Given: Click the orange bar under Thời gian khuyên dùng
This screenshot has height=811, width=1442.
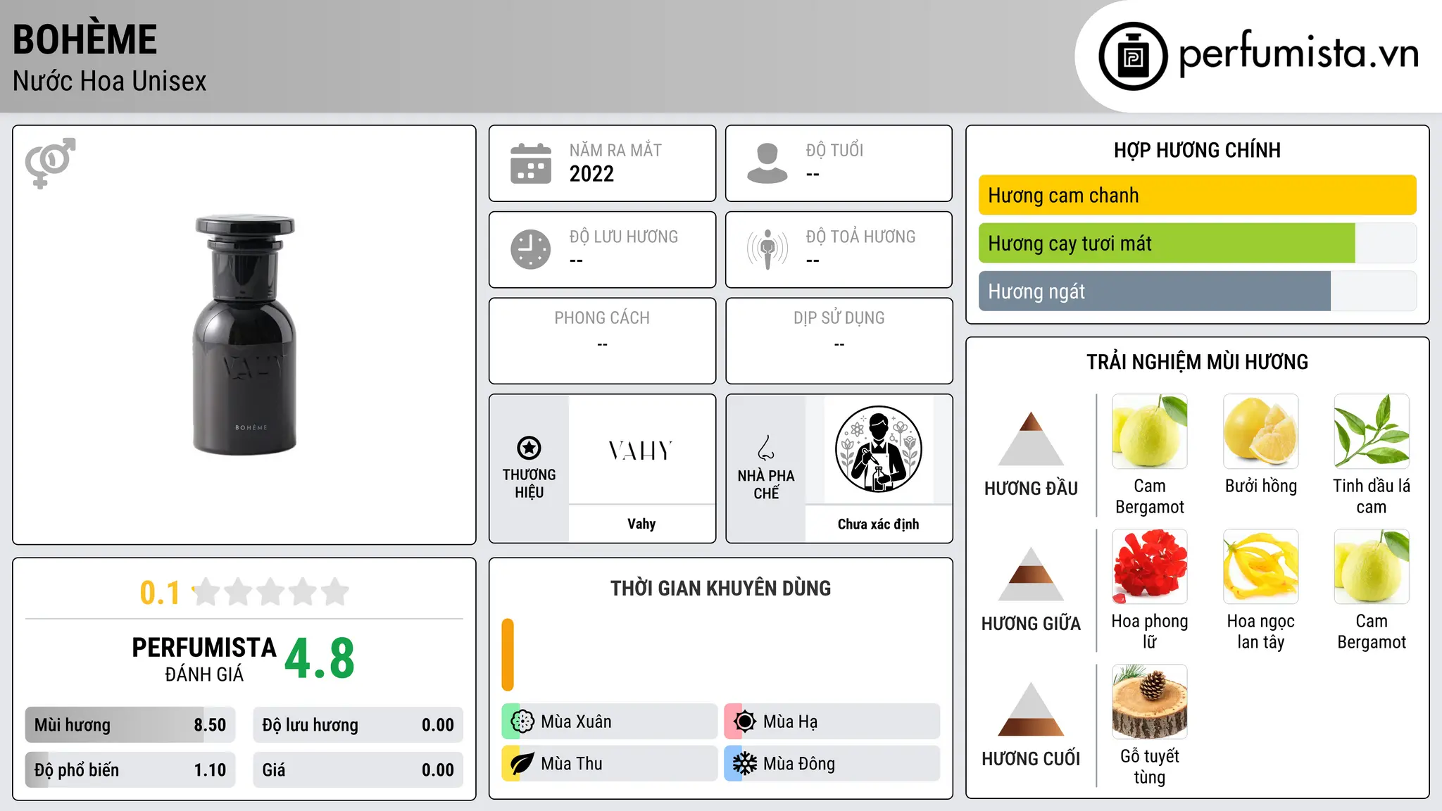Looking at the screenshot, I should point(508,655).
